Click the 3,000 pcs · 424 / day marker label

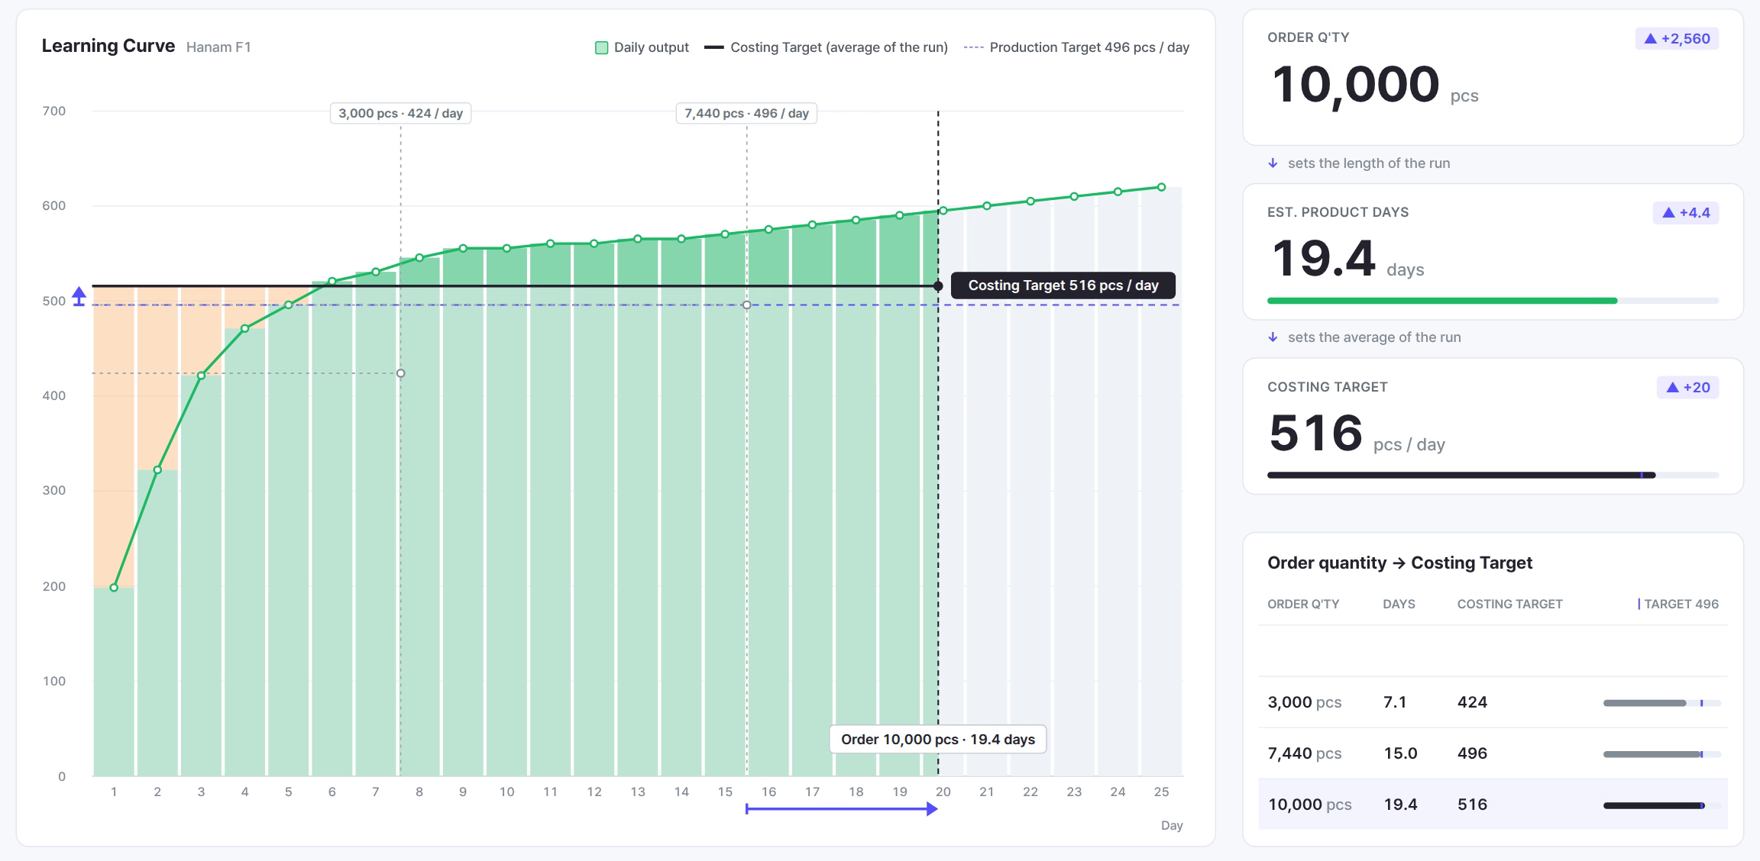400,113
